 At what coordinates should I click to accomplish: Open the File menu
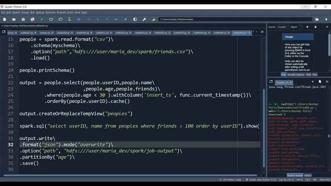pos(3,12)
